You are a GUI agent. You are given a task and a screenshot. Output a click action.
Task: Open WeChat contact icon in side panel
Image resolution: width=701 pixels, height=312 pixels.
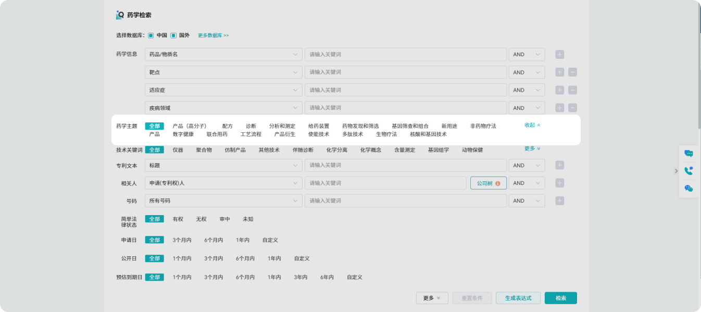tap(689, 189)
